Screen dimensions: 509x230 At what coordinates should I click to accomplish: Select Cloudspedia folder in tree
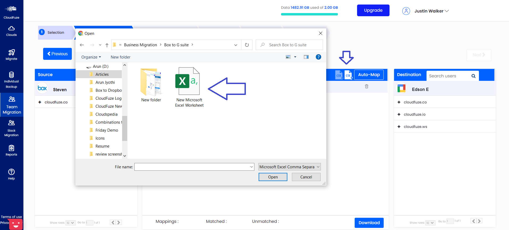[x=106, y=114]
